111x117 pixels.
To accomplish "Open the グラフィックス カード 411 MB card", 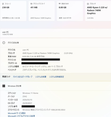I will click(42, 11).
